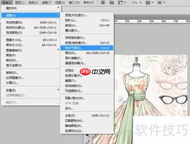Open the 滤镜(T) menu
This screenshot has height=144, width=190.
coord(46,2)
